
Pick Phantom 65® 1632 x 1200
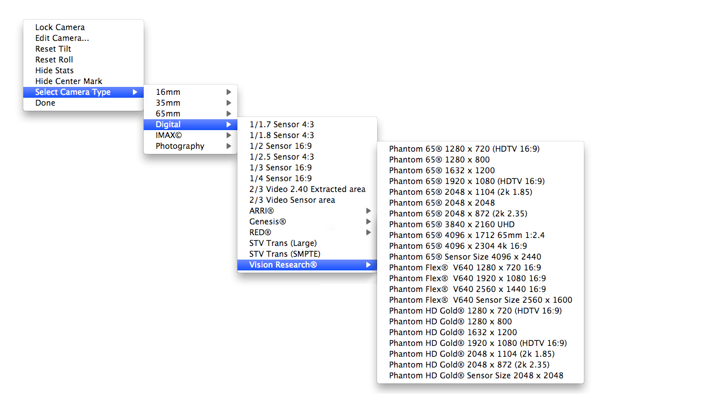(481, 170)
